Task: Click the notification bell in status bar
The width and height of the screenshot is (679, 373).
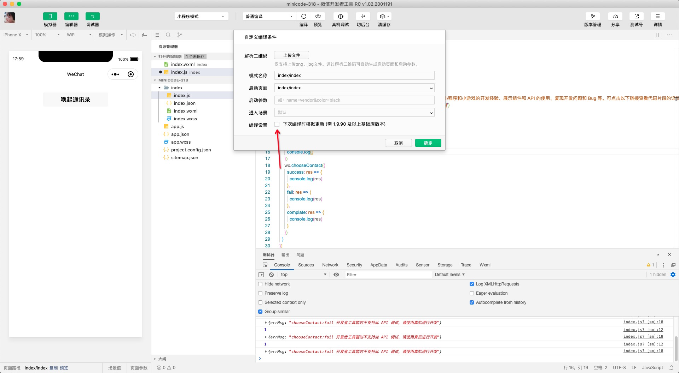Action: click(671, 368)
